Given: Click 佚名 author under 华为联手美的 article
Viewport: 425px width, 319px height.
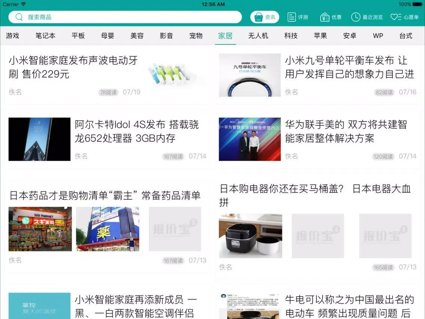Looking at the screenshot, I should 291,156.
